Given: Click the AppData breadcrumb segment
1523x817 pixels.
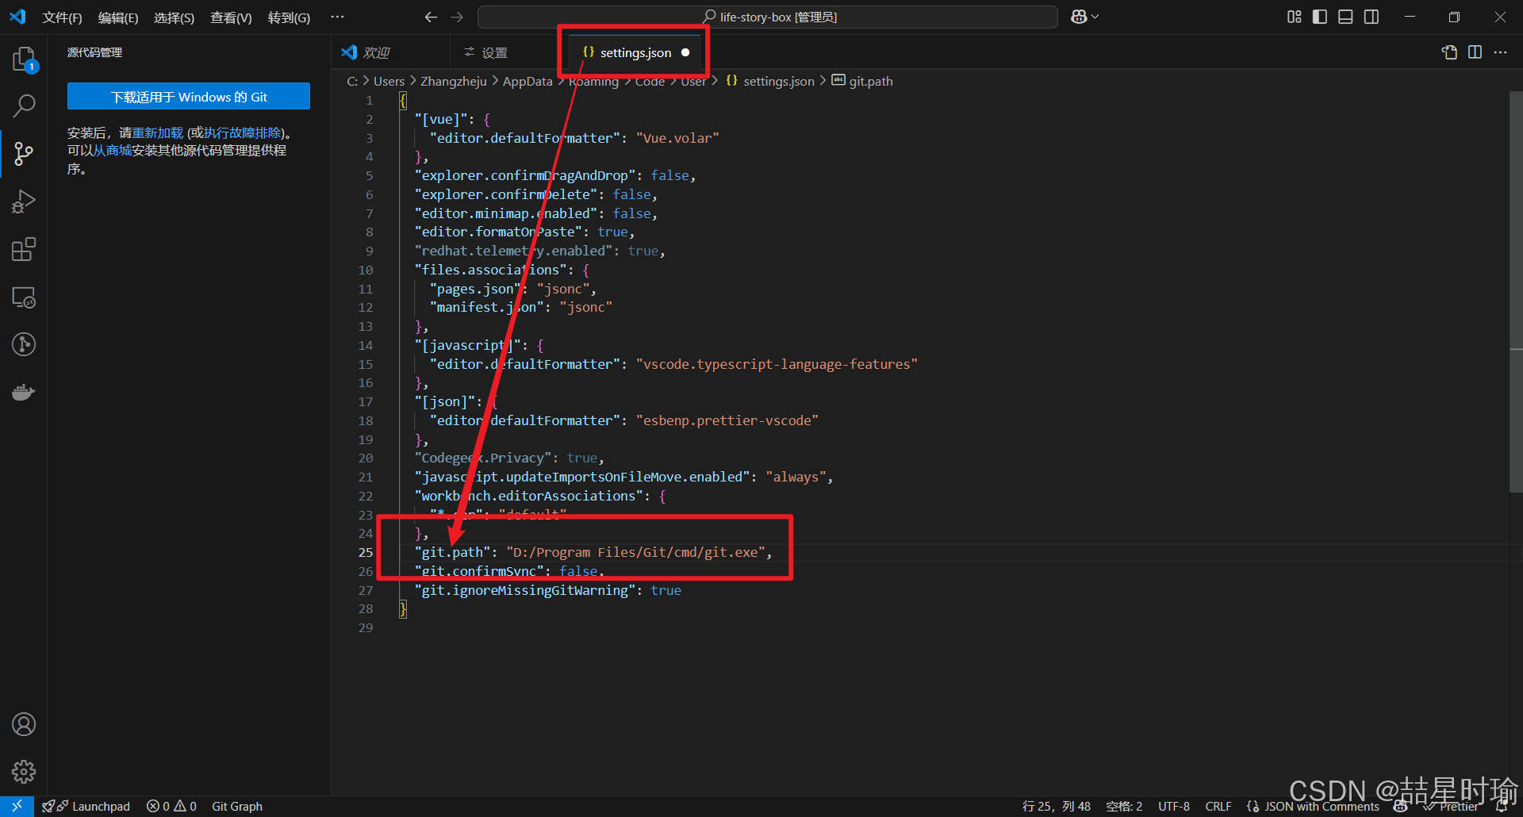Looking at the screenshot, I should pos(527,81).
